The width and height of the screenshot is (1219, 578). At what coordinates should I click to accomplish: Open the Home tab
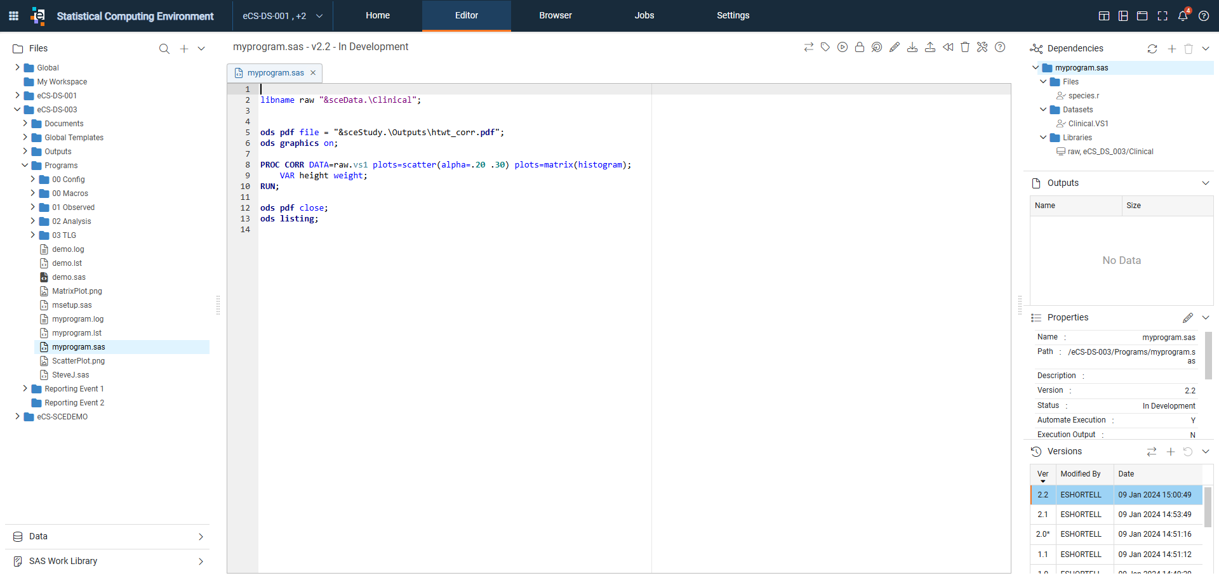[x=378, y=16]
